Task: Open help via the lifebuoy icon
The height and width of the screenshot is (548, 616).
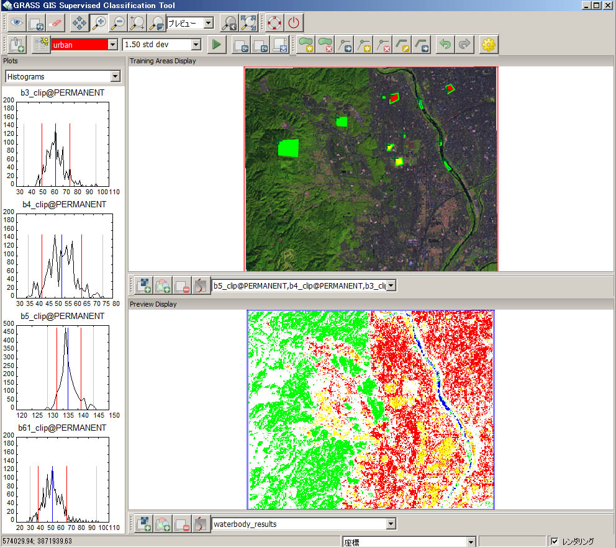Action: (x=274, y=23)
